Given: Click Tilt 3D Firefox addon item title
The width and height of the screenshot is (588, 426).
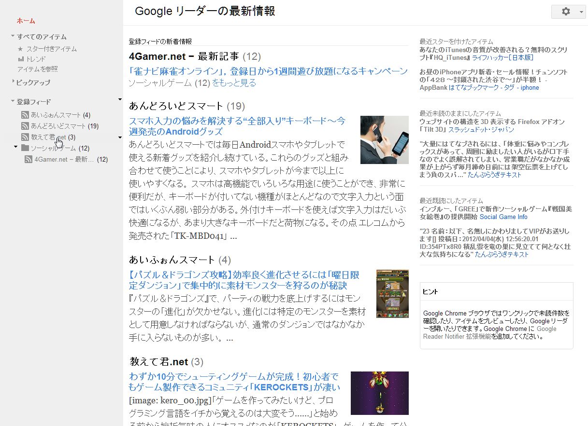Looking at the screenshot, I should (492, 126).
